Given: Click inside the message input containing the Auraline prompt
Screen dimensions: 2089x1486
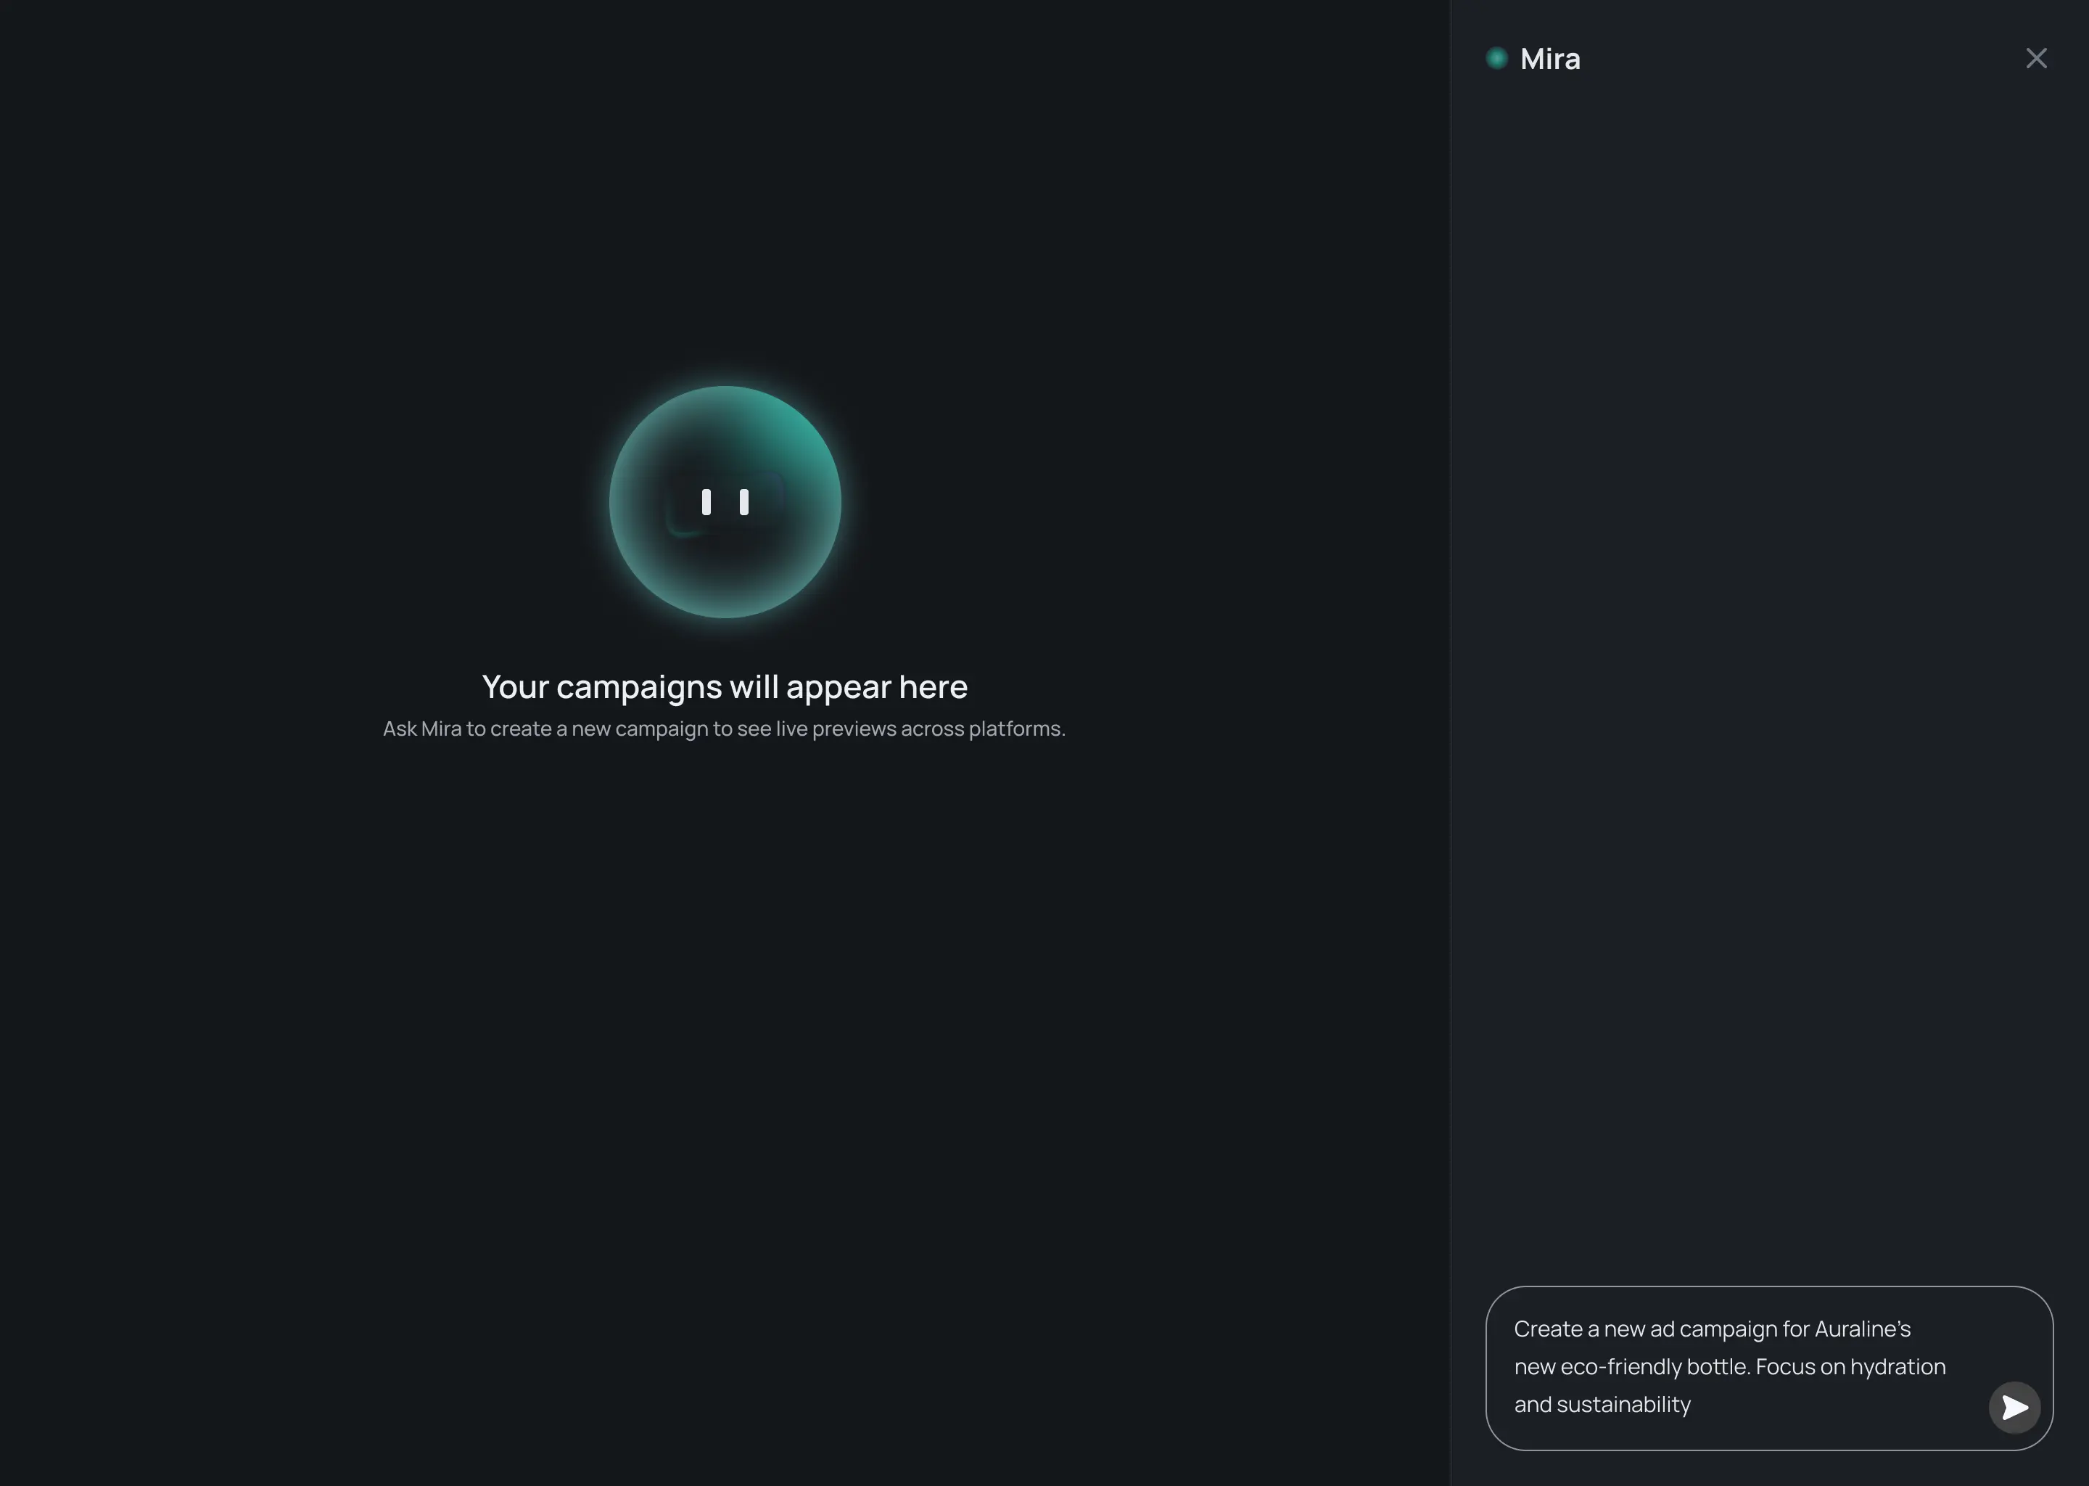Looking at the screenshot, I should pyautogui.click(x=1738, y=1366).
